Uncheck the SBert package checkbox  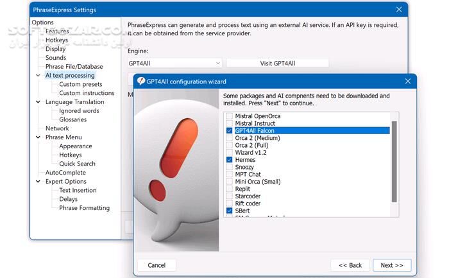[230, 211]
